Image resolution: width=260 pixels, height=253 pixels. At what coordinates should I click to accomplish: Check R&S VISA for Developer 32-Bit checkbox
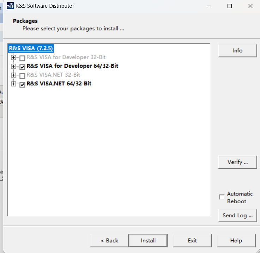click(22, 58)
